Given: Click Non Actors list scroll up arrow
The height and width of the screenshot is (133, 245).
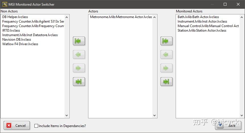Looking at the screenshot, I should (x=67, y=17).
